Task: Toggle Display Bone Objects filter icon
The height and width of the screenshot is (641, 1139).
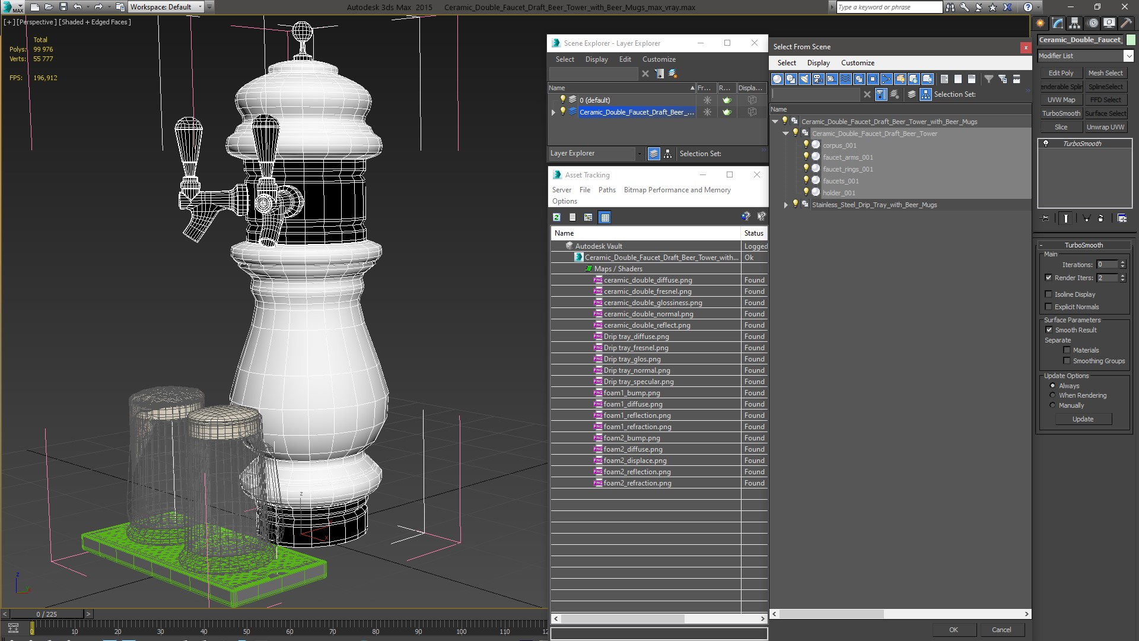Action: (x=886, y=79)
